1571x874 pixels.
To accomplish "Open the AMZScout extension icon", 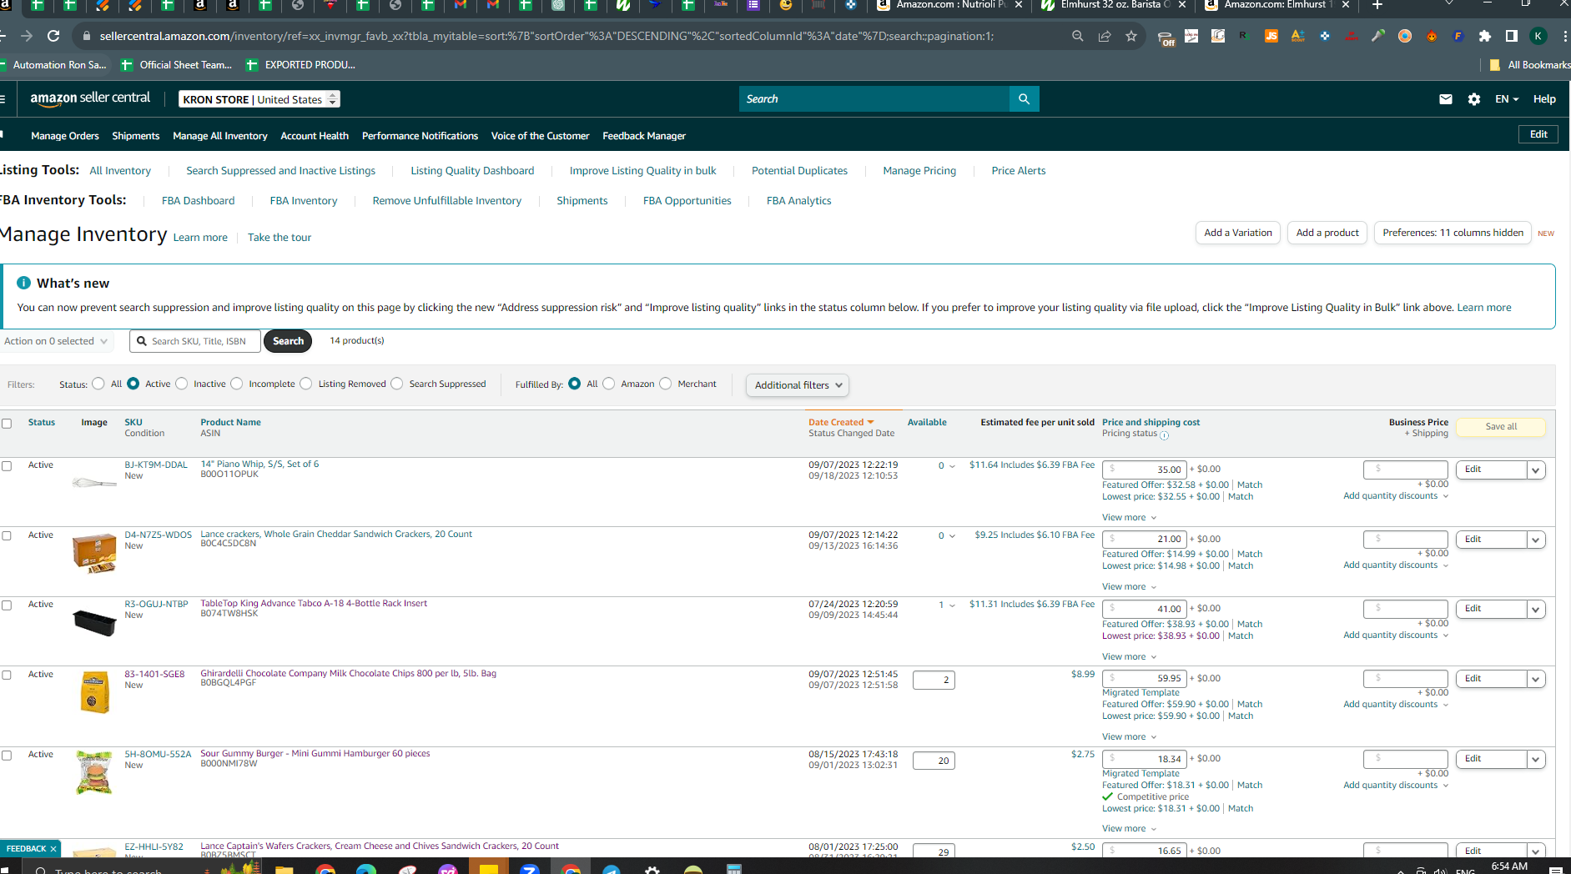I will coord(1298,36).
